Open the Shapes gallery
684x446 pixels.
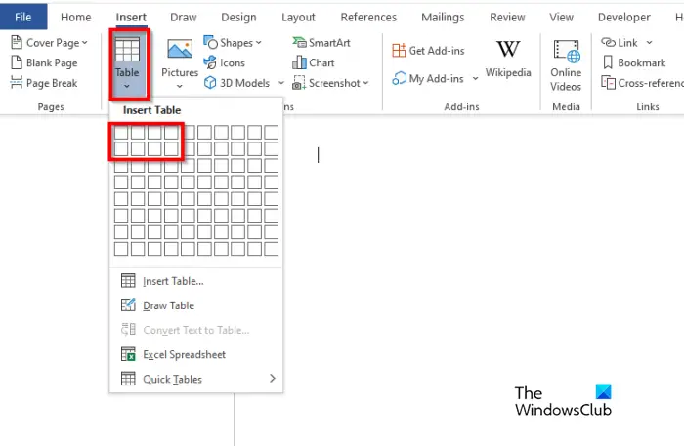coord(233,42)
